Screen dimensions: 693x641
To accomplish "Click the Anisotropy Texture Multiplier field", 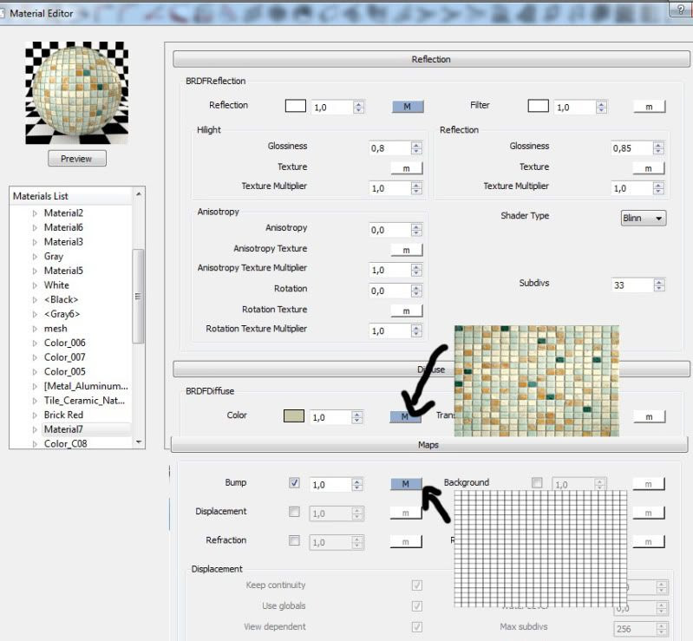I will pos(389,270).
